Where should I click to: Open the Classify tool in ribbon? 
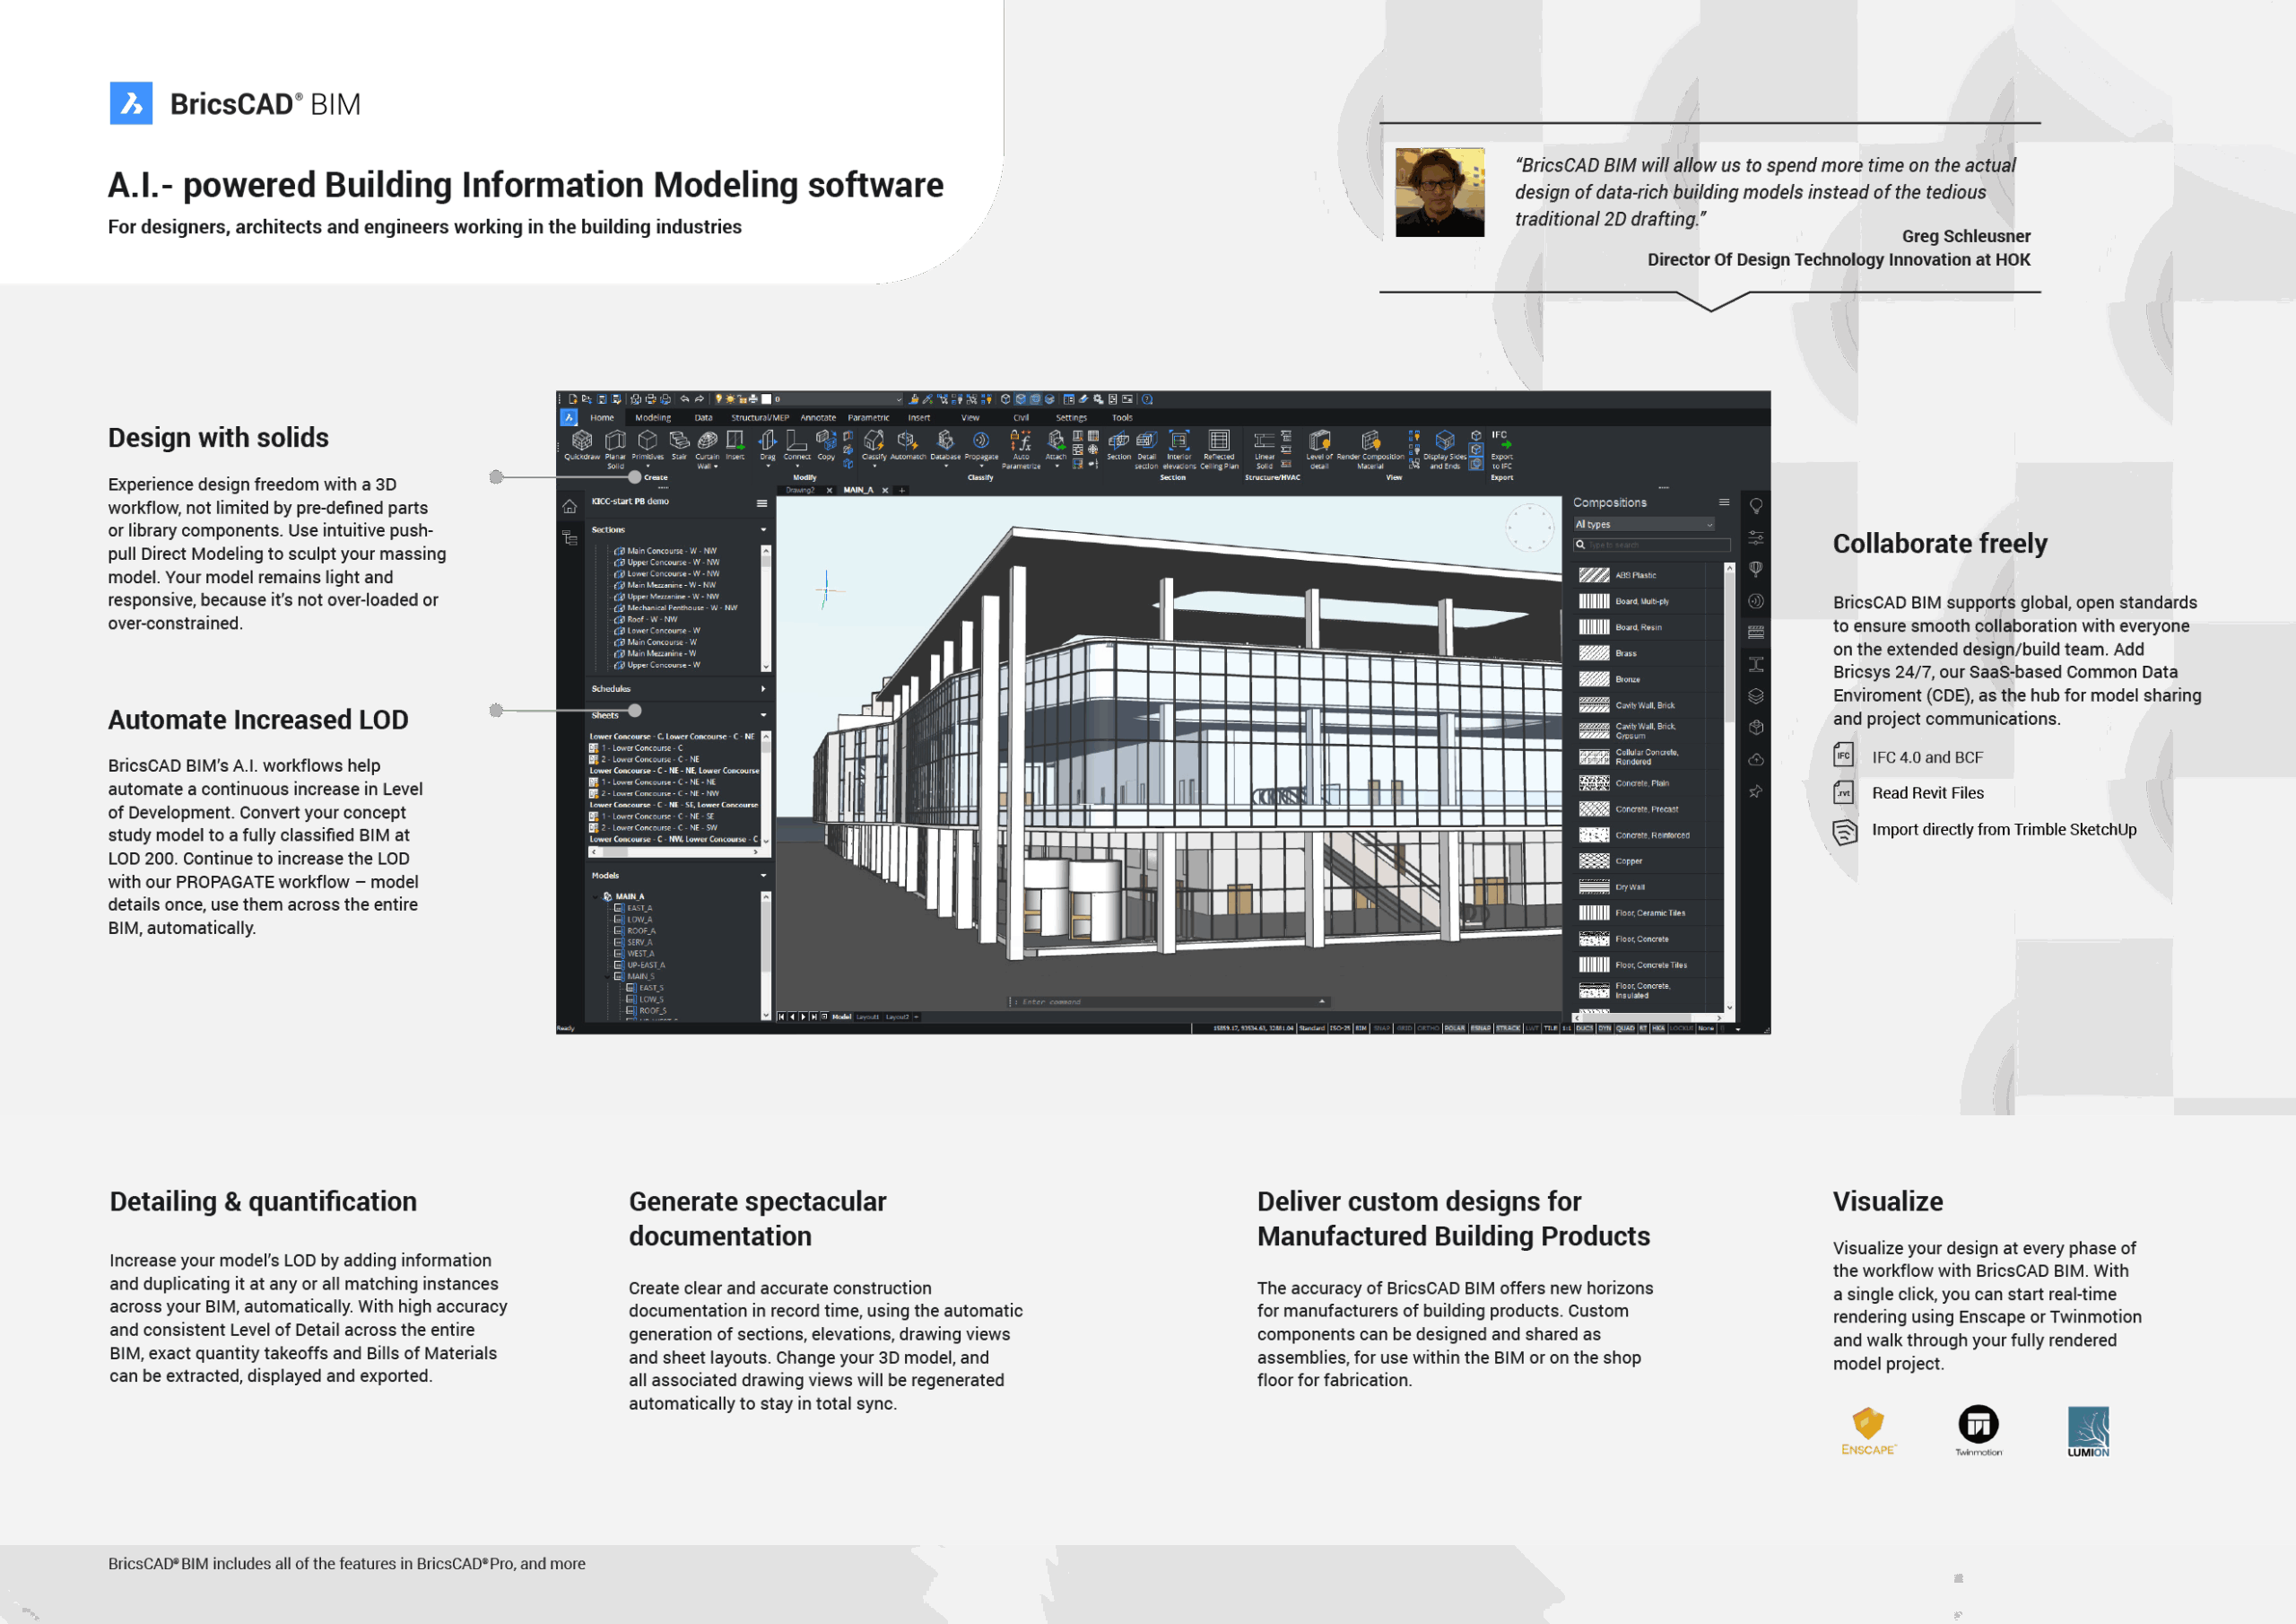tap(874, 441)
